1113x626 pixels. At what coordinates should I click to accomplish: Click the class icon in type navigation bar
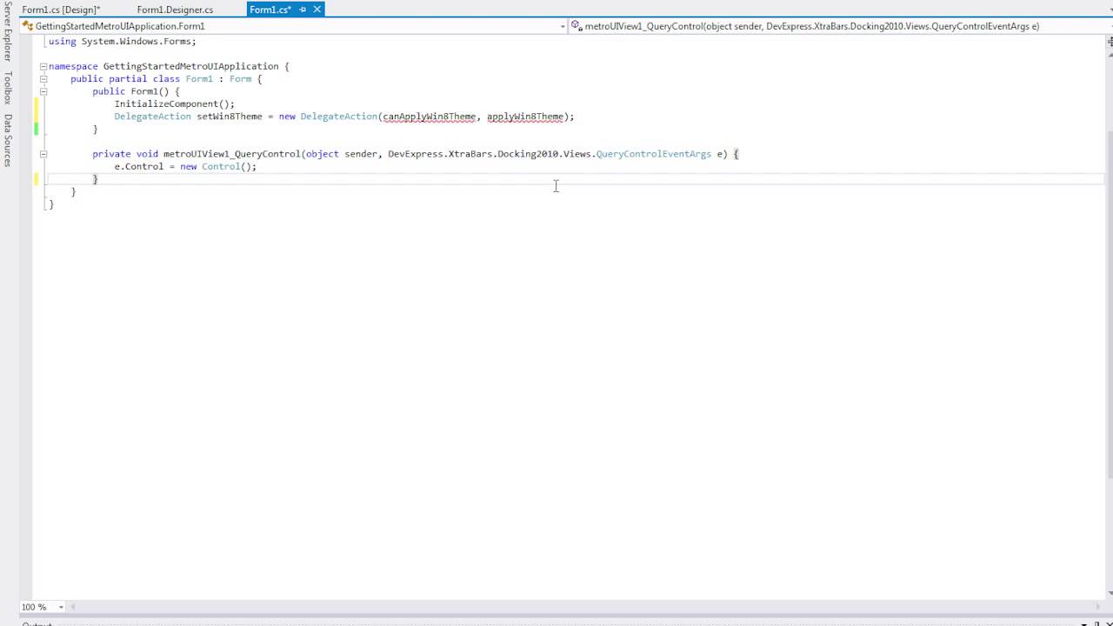[28, 26]
